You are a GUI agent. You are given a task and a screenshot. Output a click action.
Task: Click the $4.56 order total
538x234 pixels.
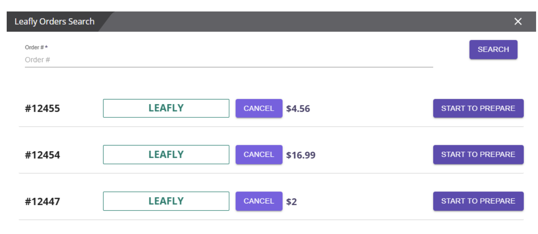(298, 109)
